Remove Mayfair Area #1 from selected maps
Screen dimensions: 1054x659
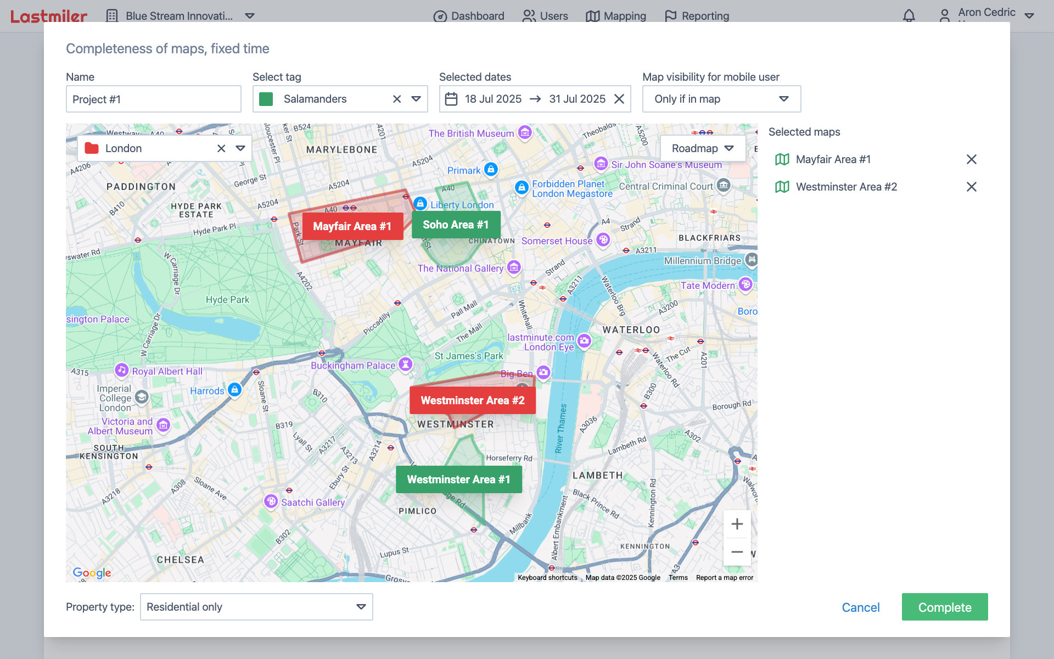click(972, 159)
